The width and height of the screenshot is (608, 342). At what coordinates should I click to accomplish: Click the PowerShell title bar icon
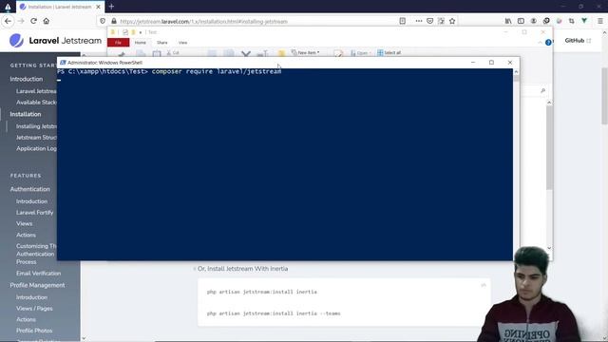coord(63,62)
